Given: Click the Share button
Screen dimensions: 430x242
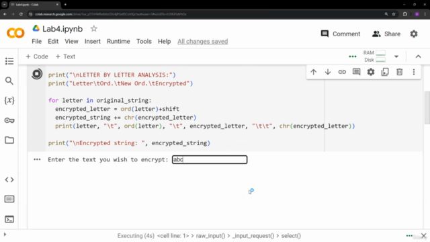Looking at the screenshot, I should (x=386, y=34).
